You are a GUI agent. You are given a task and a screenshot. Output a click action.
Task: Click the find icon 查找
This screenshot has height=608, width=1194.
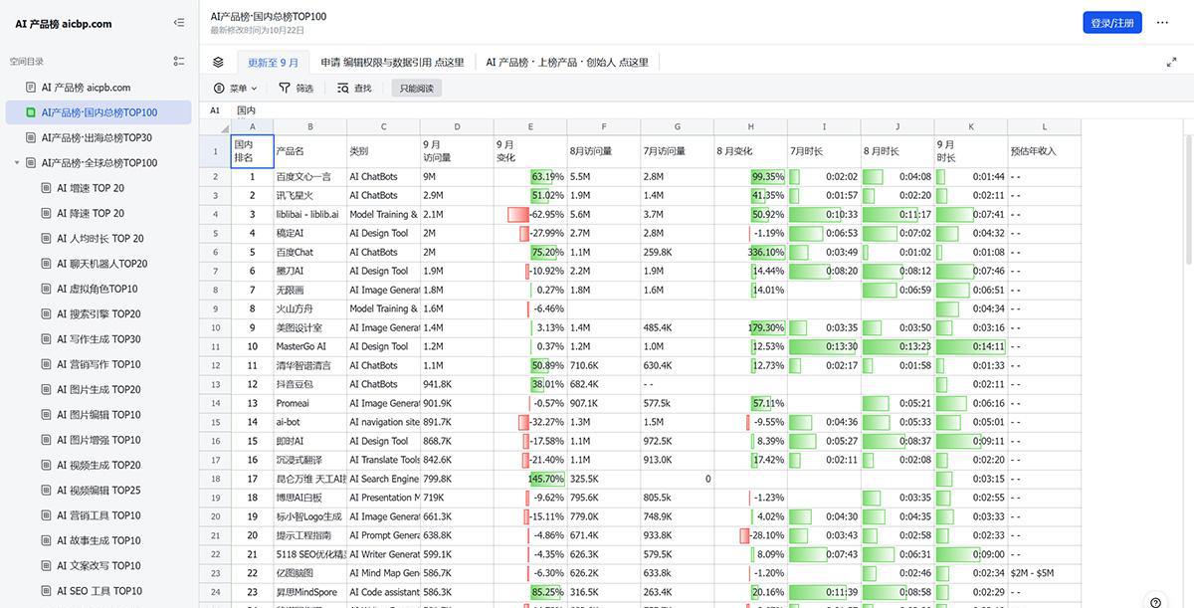click(343, 88)
